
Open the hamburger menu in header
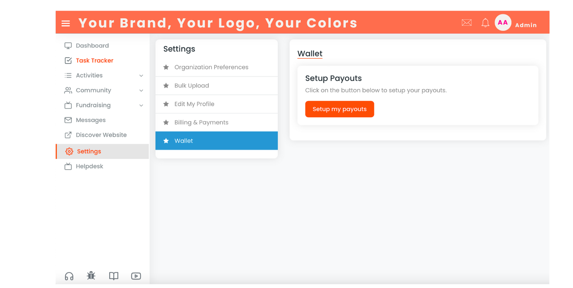pos(66,23)
